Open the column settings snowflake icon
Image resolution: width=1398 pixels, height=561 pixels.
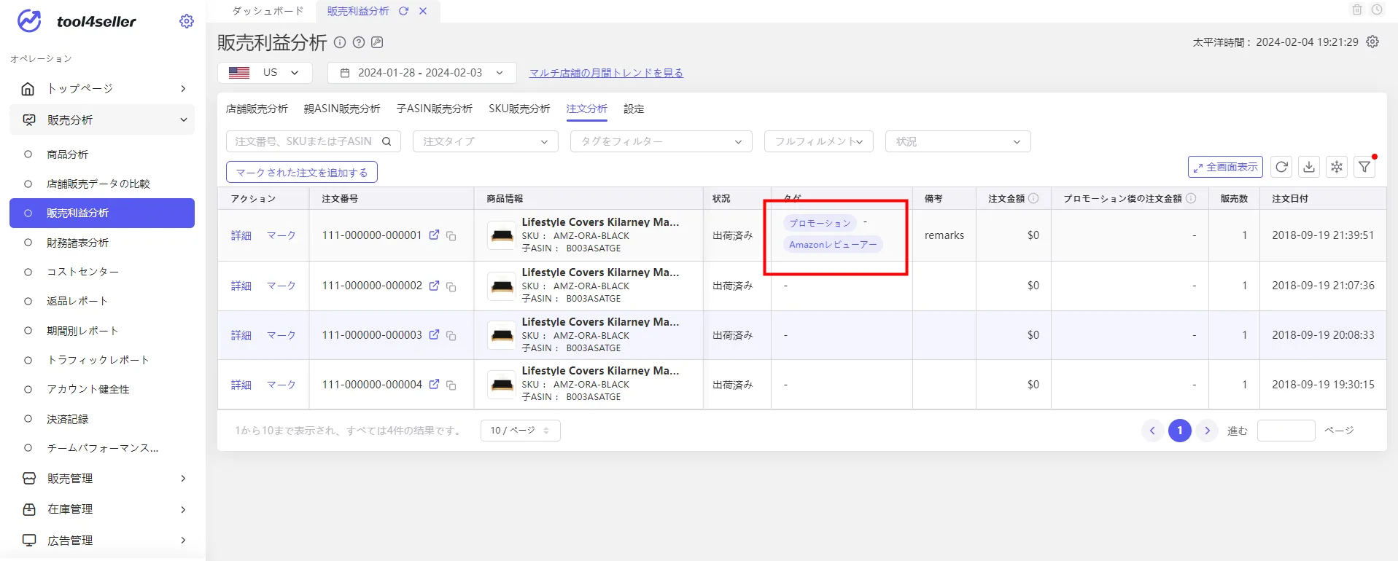[1337, 167]
